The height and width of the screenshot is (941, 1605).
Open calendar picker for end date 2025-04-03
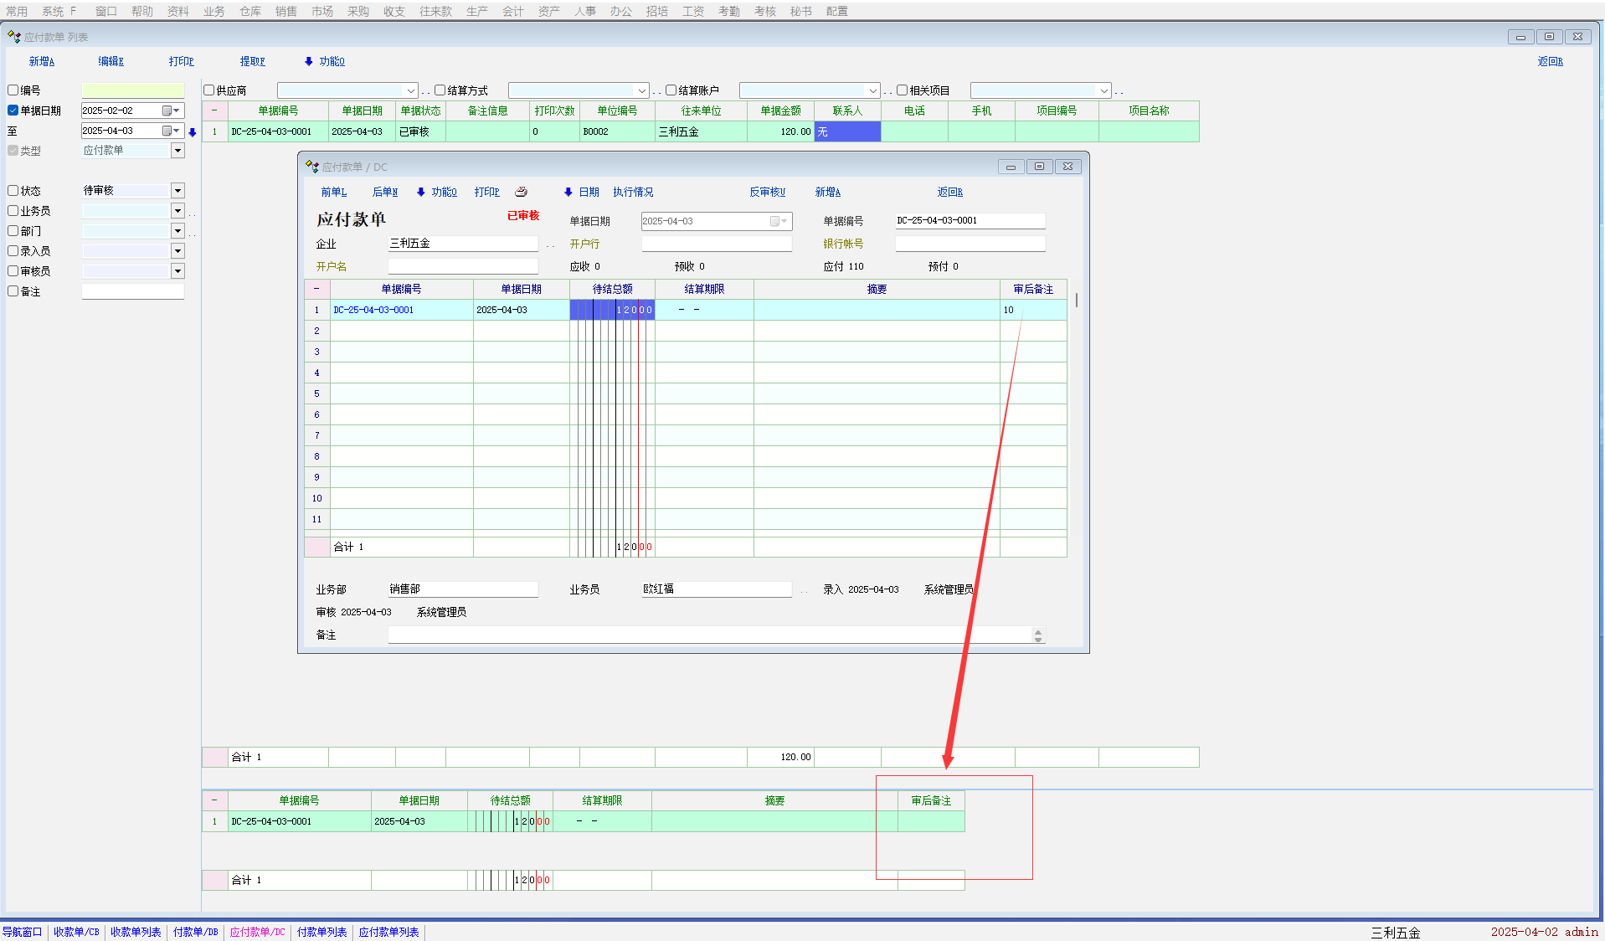click(167, 131)
